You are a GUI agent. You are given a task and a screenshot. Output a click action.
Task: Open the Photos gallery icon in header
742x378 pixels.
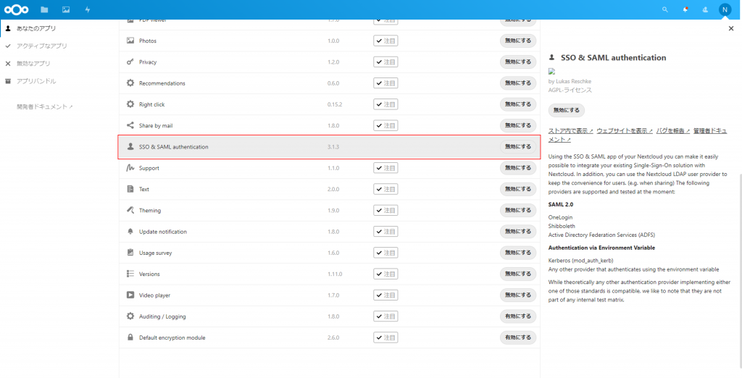click(66, 9)
